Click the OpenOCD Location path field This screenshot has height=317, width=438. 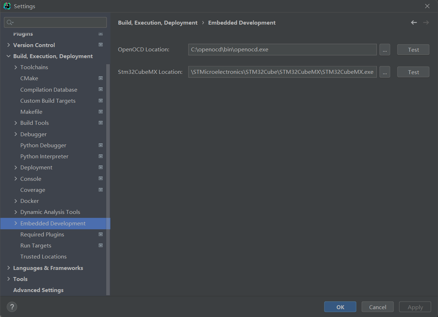pos(282,50)
